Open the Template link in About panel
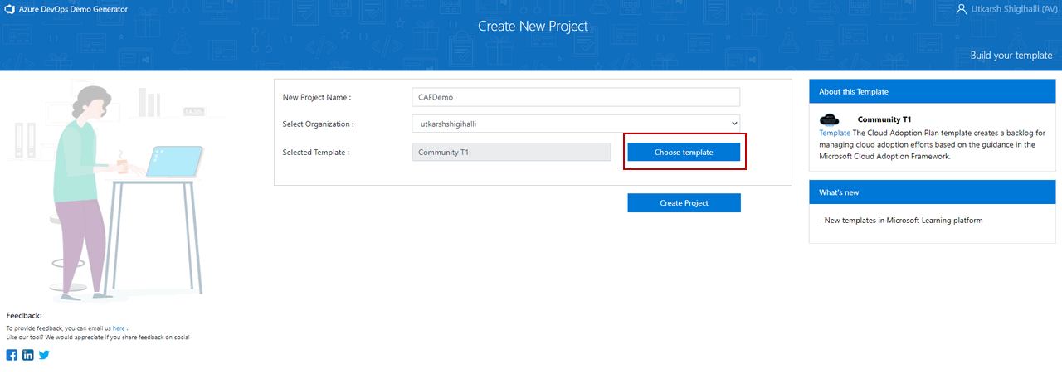 click(x=835, y=133)
